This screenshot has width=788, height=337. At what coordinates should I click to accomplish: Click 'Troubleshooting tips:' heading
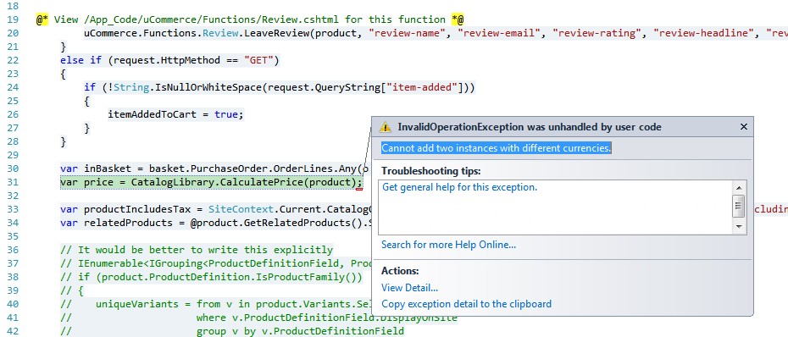(431, 171)
